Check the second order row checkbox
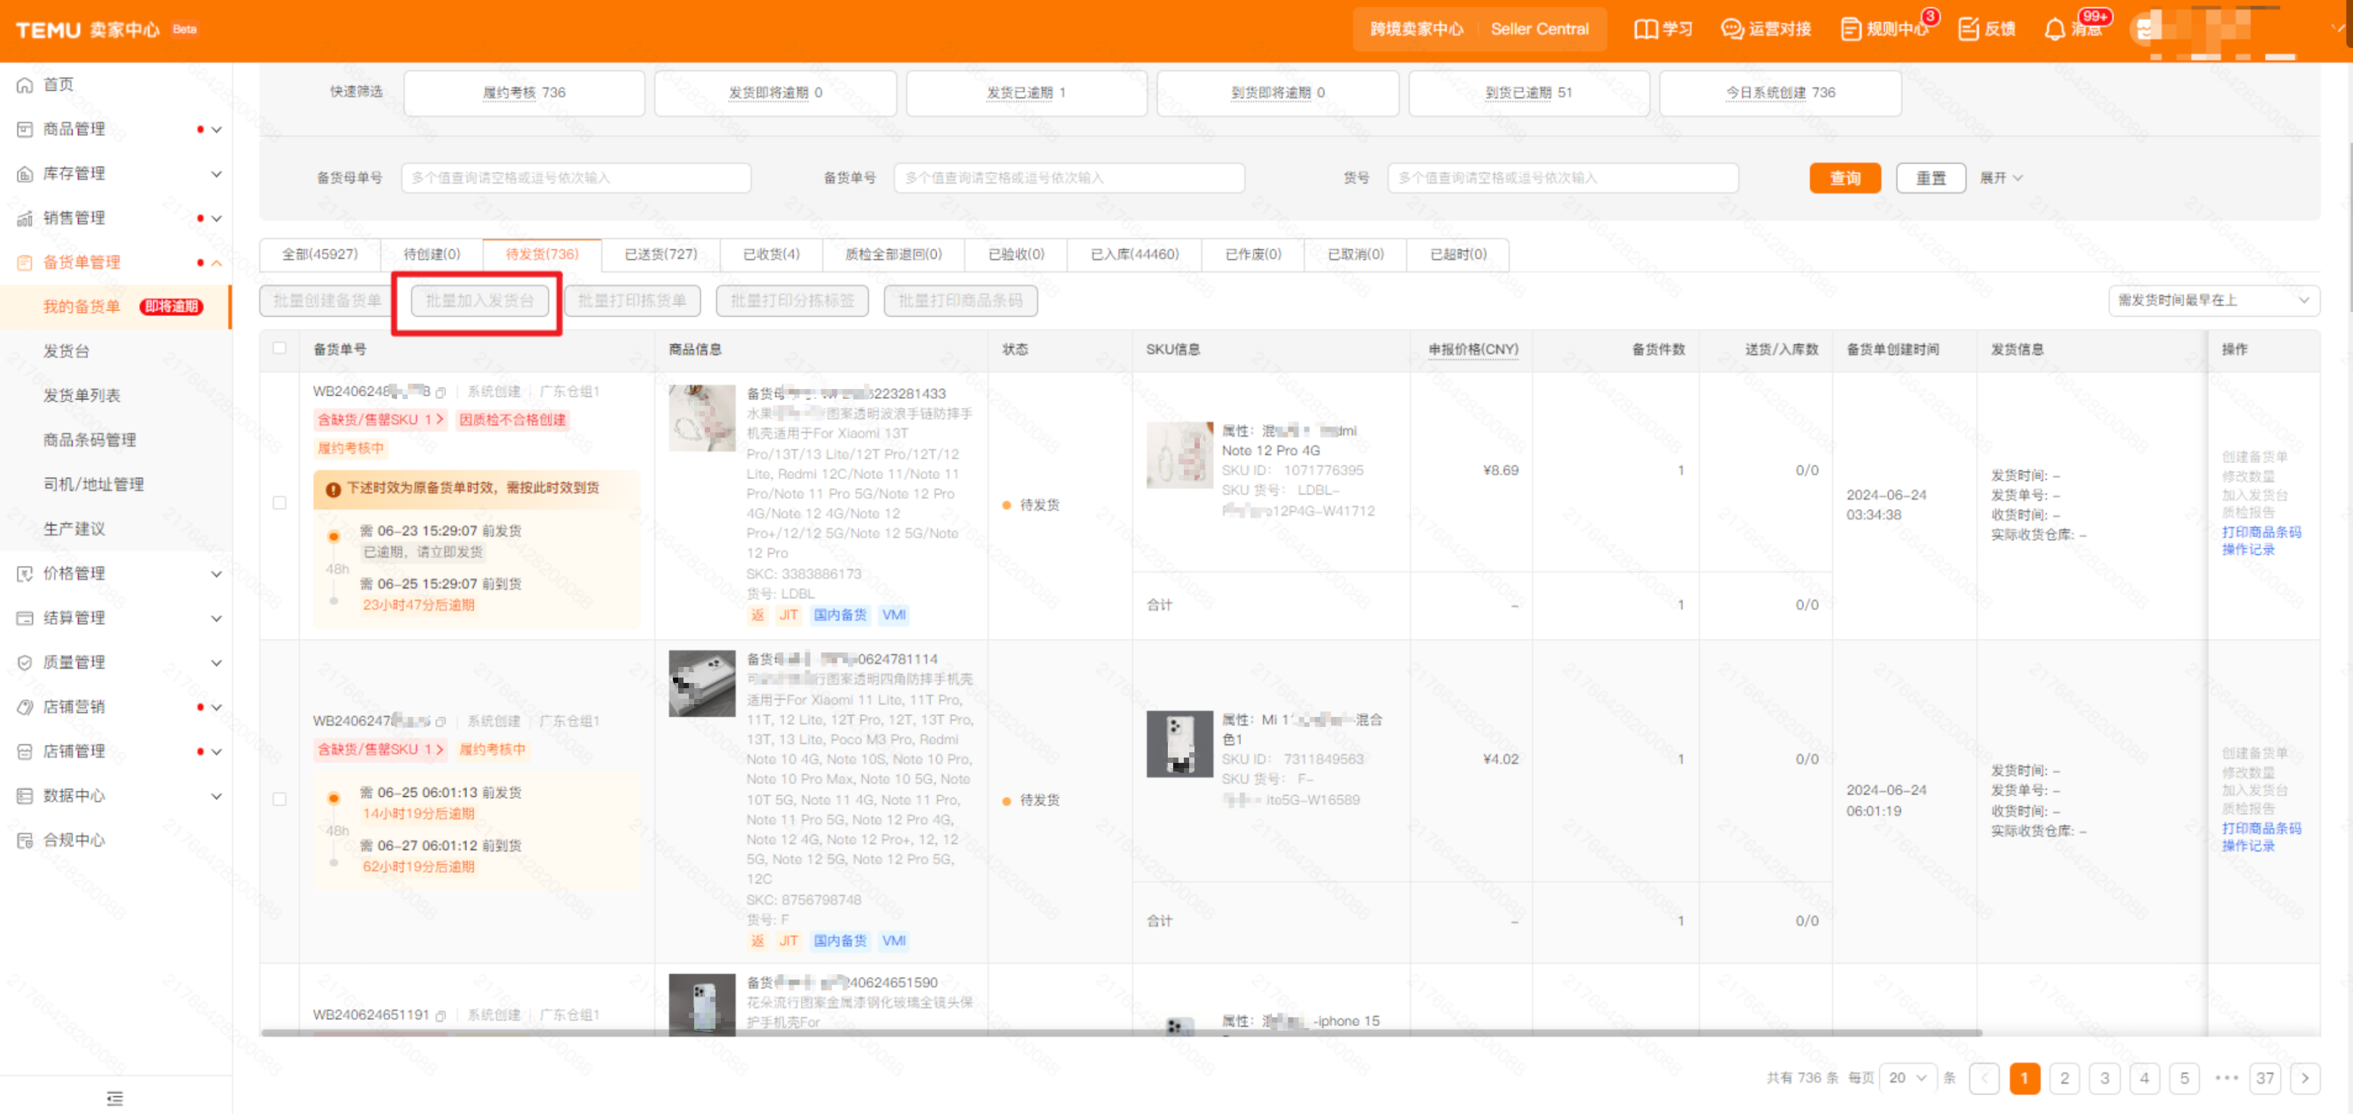This screenshot has width=2353, height=1114. (280, 799)
